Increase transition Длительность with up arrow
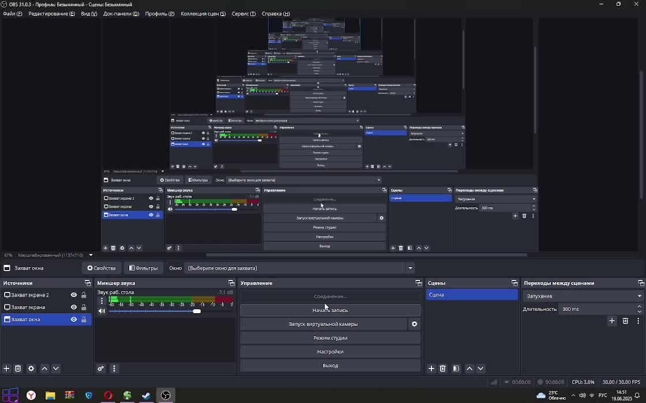 click(x=640, y=306)
